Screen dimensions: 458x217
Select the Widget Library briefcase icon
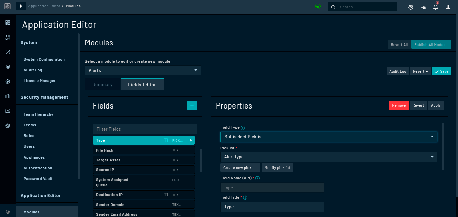[x=8, y=96]
